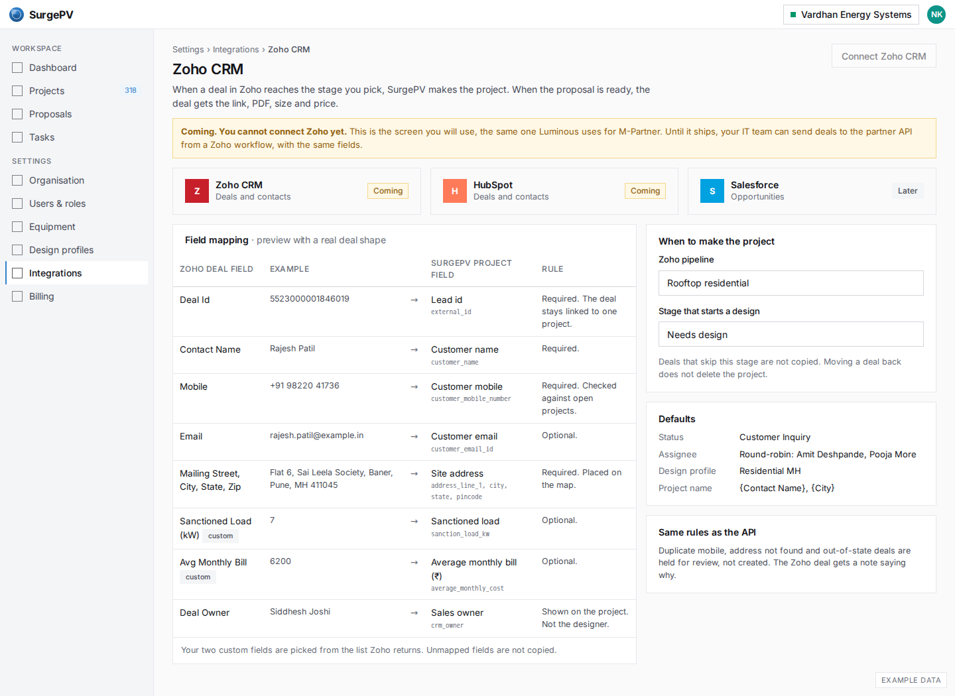This screenshot has width=955, height=696.
Task: Click the blue Salesforce S icon
Action: 712,191
